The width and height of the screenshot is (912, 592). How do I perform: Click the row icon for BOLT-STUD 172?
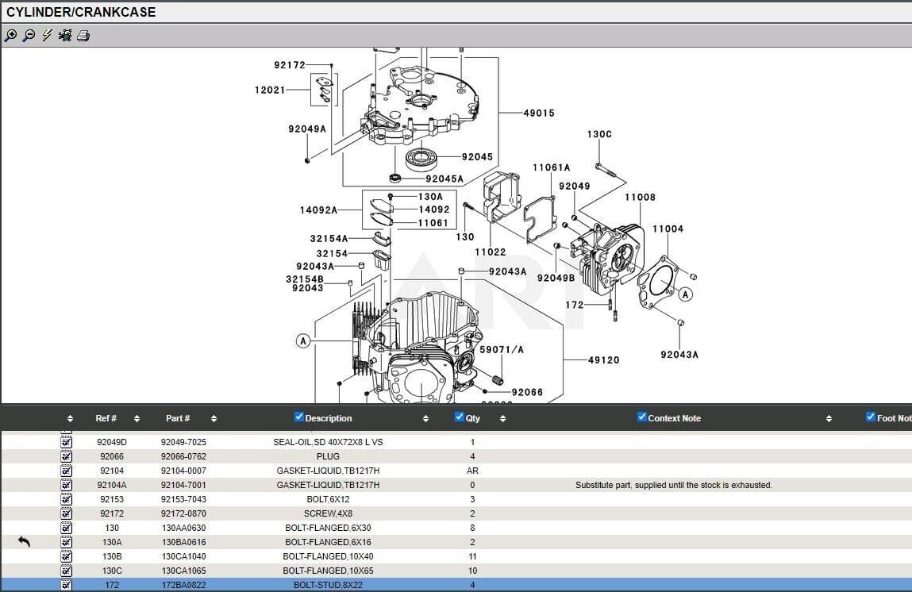click(66, 585)
